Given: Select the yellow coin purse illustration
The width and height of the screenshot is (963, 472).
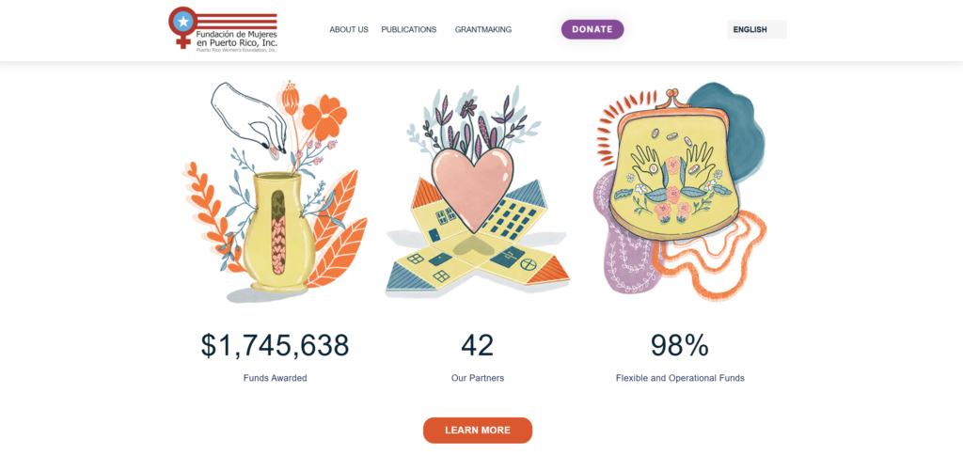Looking at the screenshot, I should 680,191.
